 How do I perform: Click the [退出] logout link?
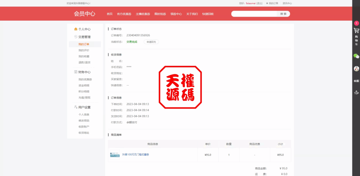click(259, 4)
